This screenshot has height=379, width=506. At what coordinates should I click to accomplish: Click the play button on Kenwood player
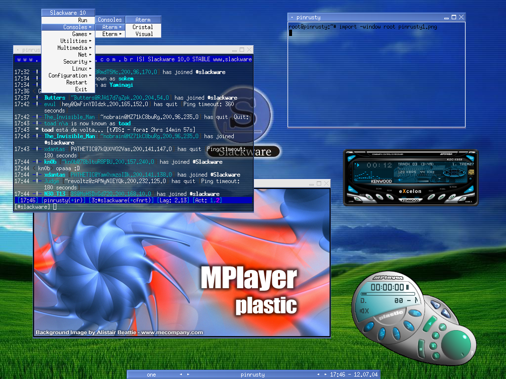pos(369,197)
